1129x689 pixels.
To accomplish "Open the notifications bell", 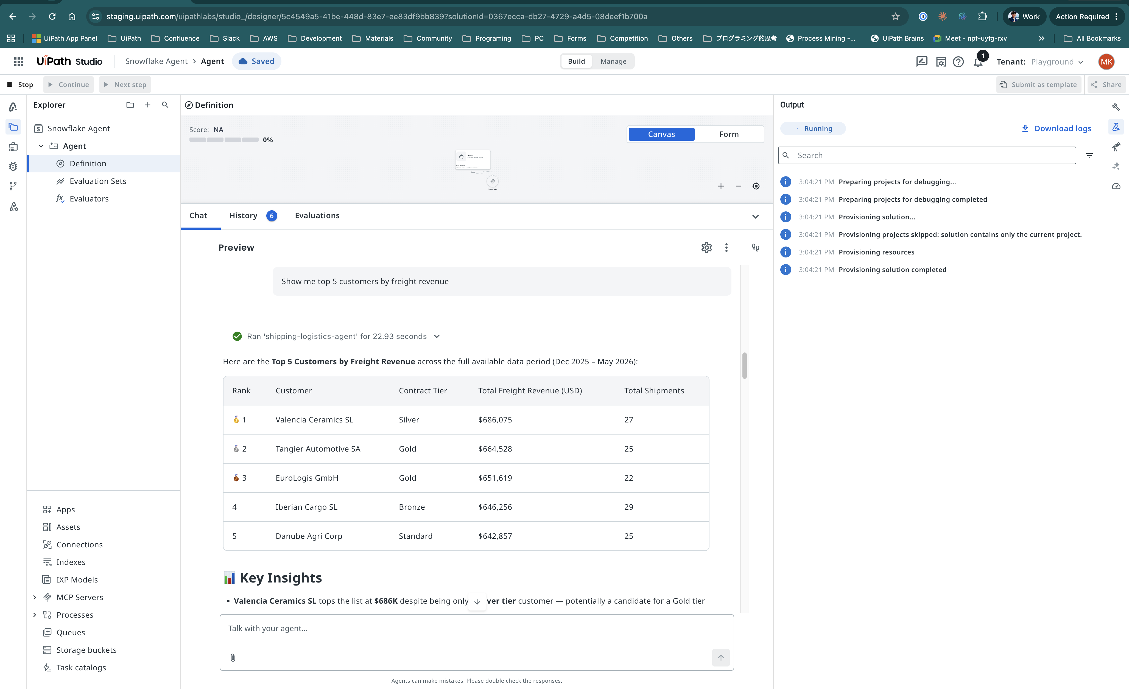I will point(978,62).
